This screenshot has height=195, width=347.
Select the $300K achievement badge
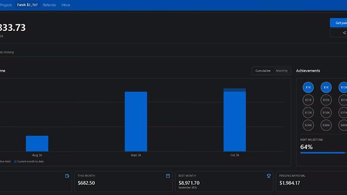[x=326, y=125]
